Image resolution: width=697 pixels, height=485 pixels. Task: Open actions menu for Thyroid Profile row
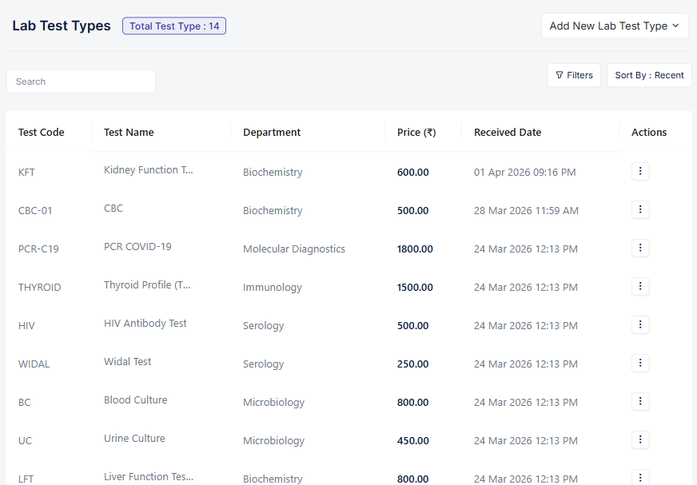[640, 287]
